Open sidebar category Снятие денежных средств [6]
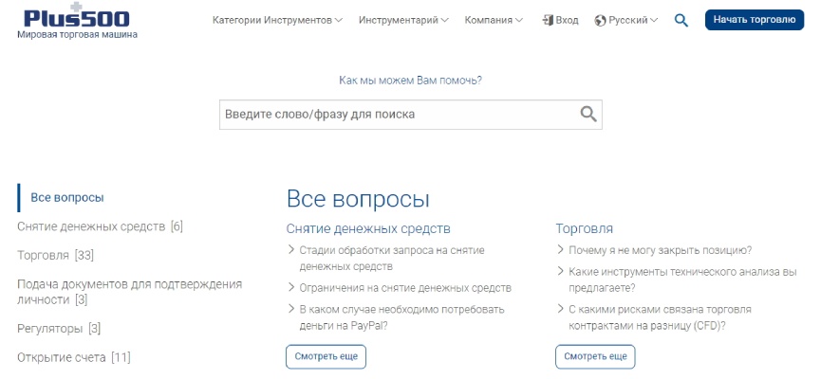This screenshot has height=379, width=821. pyautogui.click(x=100, y=226)
